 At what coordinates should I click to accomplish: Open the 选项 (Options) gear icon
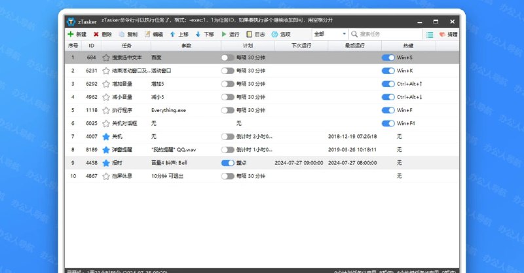(275, 34)
